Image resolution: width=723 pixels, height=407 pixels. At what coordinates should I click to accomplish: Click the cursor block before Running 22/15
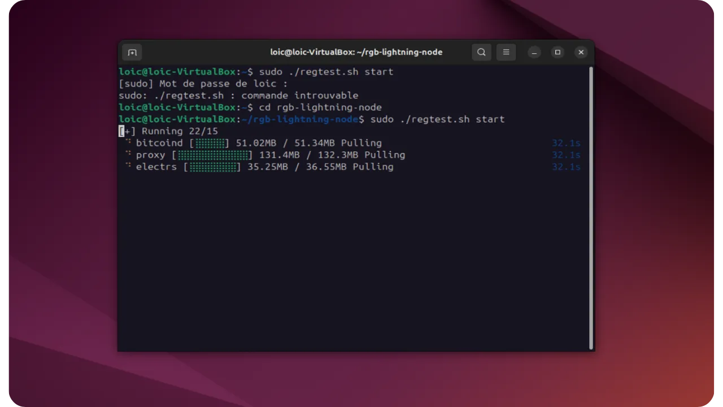[x=121, y=131]
